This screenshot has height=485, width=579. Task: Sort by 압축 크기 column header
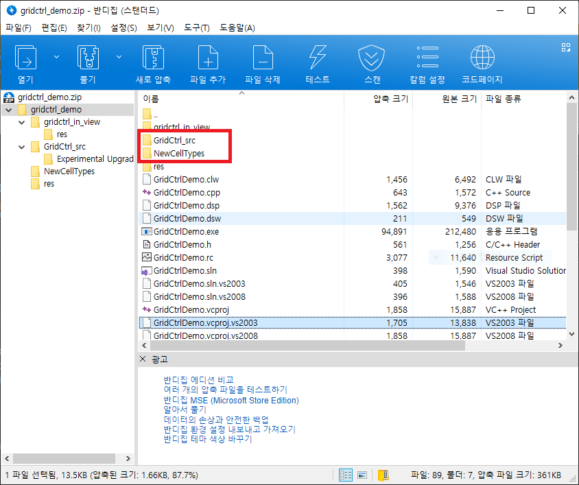pos(378,99)
